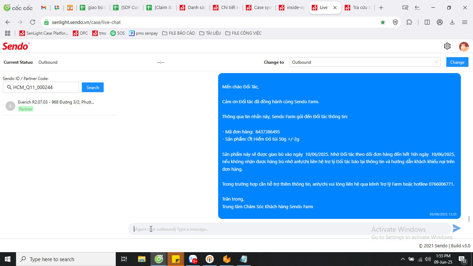This screenshot has width=473, height=266.
Task: Switch to the giao bù tab
Action: pyautogui.click(x=93, y=8)
